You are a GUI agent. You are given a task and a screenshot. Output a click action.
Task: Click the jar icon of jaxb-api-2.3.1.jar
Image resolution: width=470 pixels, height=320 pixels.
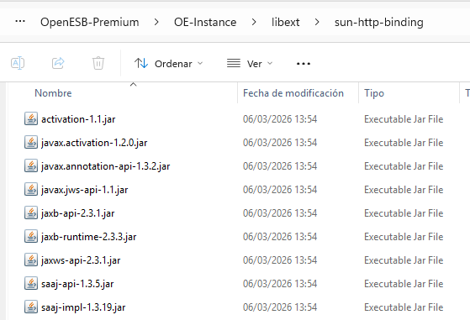click(31, 212)
